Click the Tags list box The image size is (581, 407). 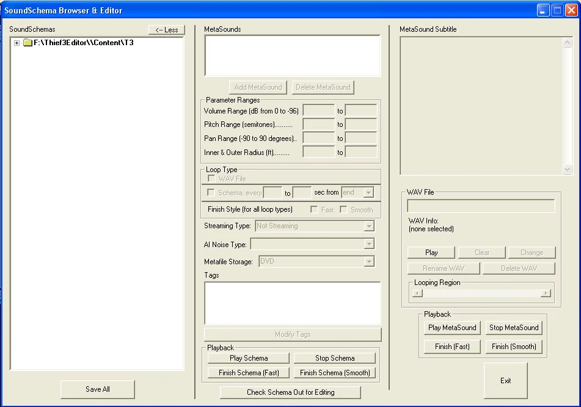click(293, 303)
